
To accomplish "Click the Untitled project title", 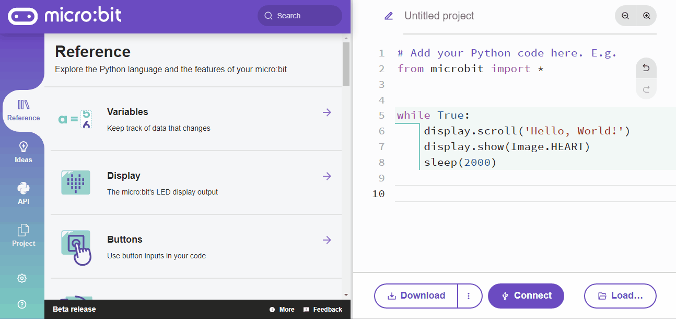I will point(439,16).
